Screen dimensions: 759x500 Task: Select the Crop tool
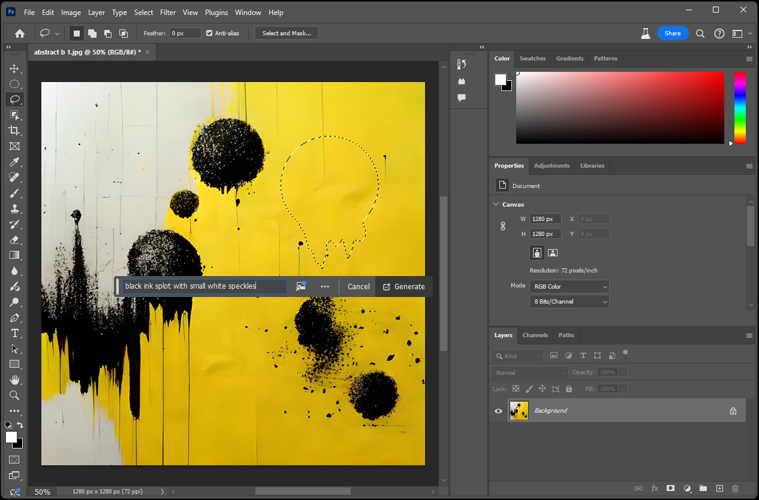[x=14, y=131]
